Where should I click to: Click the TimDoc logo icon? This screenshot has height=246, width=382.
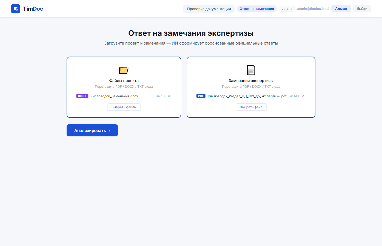coord(16,8)
